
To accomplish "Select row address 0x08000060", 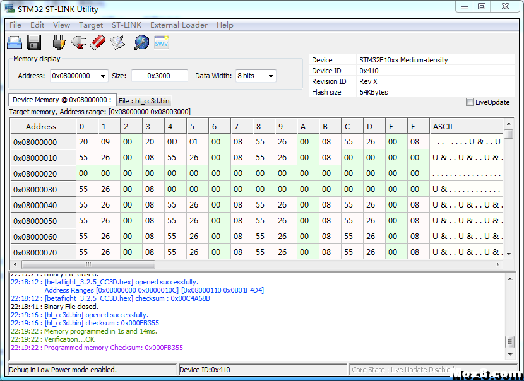I will click(x=43, y=237).
